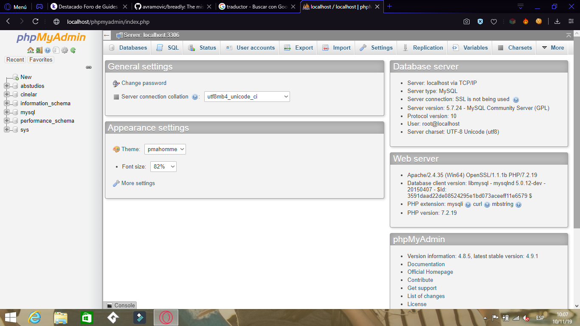
Task: Click help icon next to SSL status
Action: 516,100
